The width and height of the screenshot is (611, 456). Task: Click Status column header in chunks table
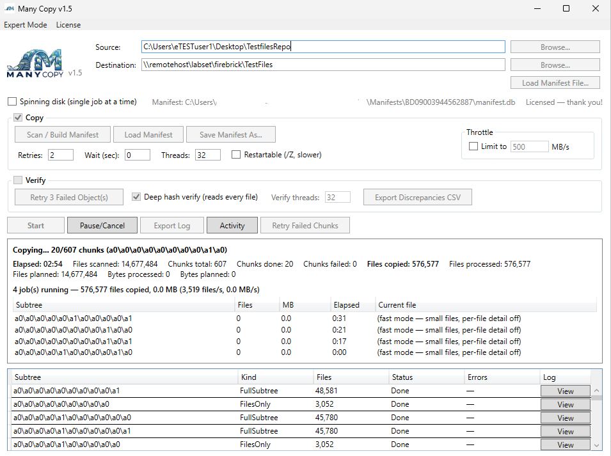coord(427,377)
